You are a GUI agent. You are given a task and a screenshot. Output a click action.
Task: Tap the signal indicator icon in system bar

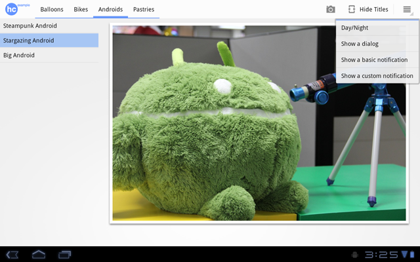point(405,254)
